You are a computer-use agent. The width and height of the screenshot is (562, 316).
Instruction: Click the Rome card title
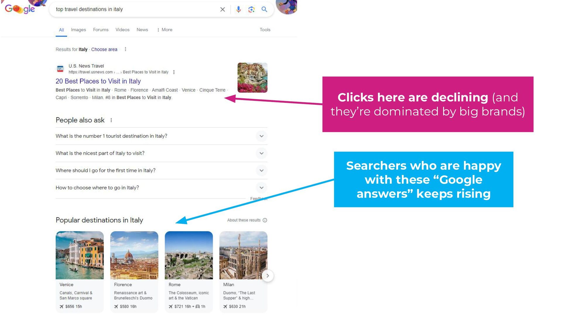pos(174,285)
